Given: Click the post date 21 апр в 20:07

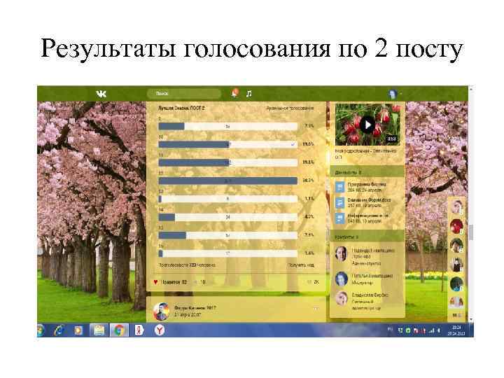Looking at the screenshot, I should point(188,315).
